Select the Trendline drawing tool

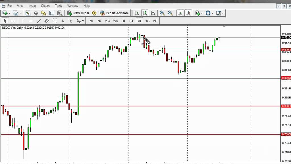click(39, 21)
